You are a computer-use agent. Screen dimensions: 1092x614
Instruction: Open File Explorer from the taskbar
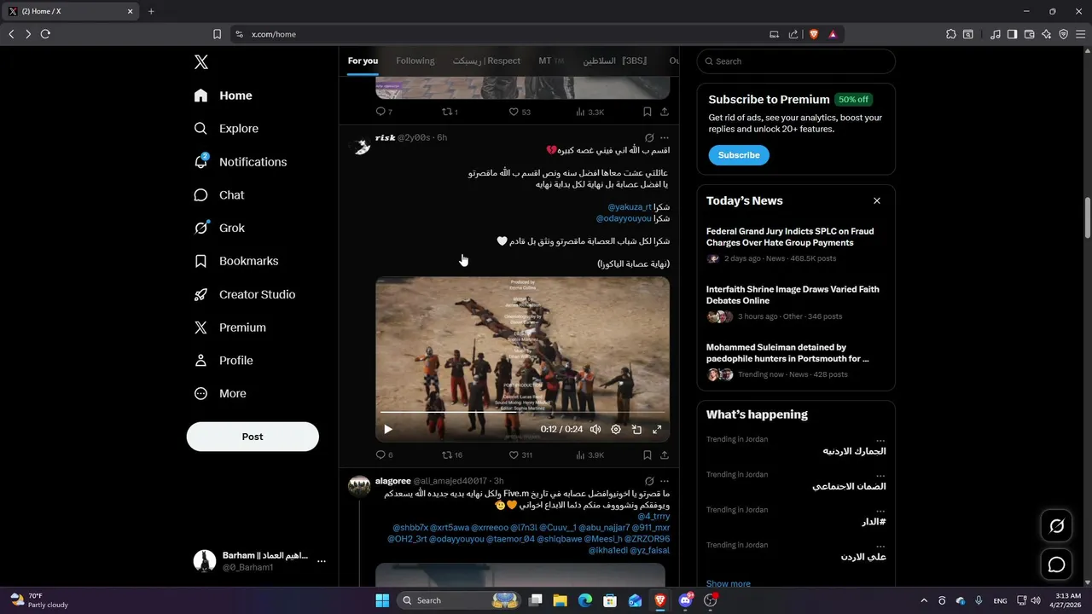pyautogui.click(x=560, y=600)
